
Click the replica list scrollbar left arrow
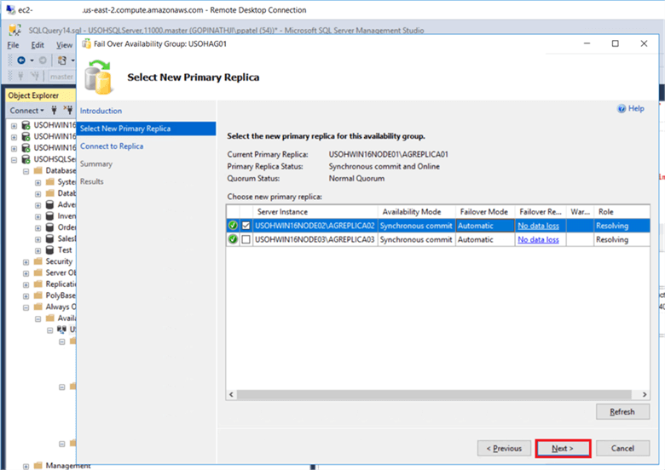[x=231, y=394]
